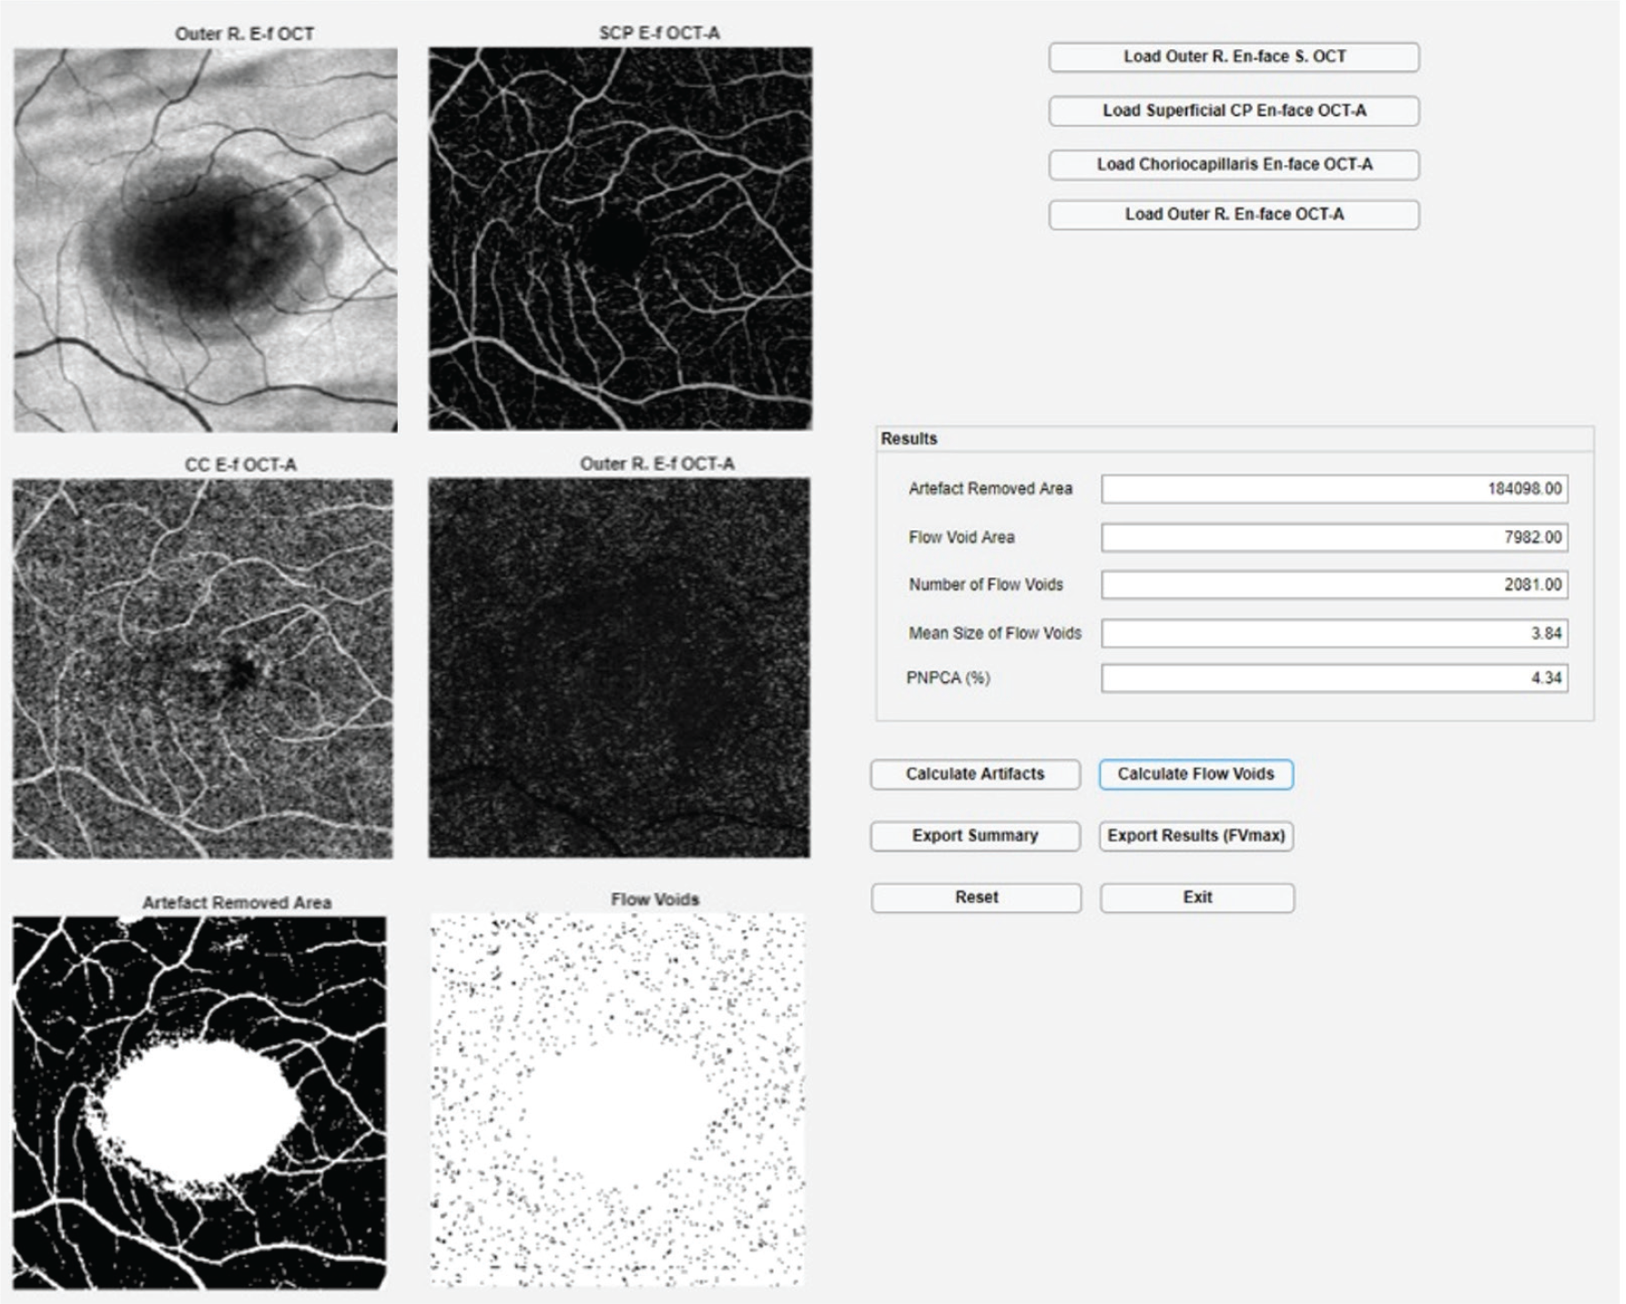Click the 'PNPCA (%)' label
The height and width of the screenshot is (1304, 1626).
coord(948,678)
